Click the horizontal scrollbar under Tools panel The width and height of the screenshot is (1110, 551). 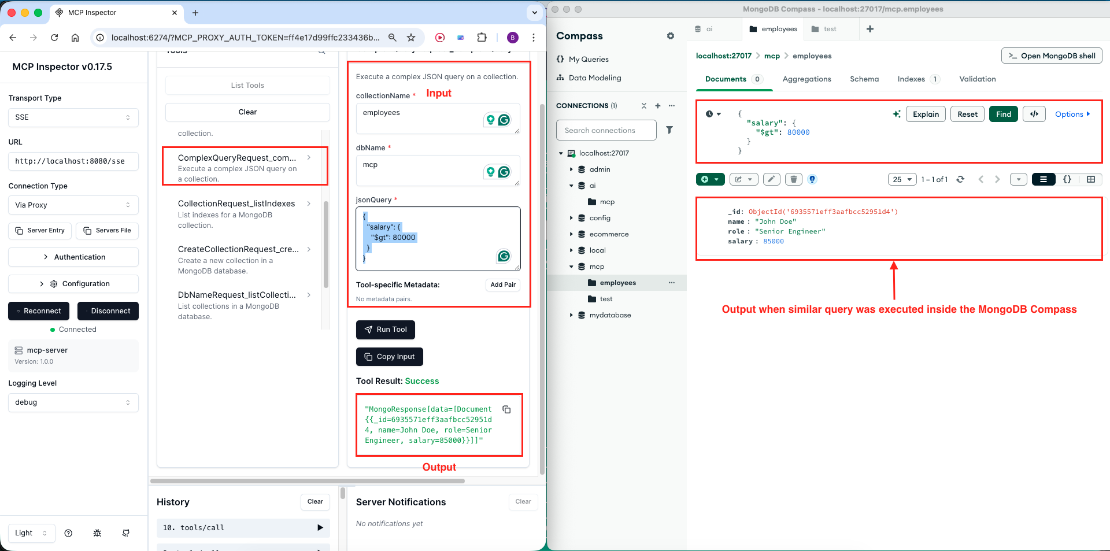307,480
